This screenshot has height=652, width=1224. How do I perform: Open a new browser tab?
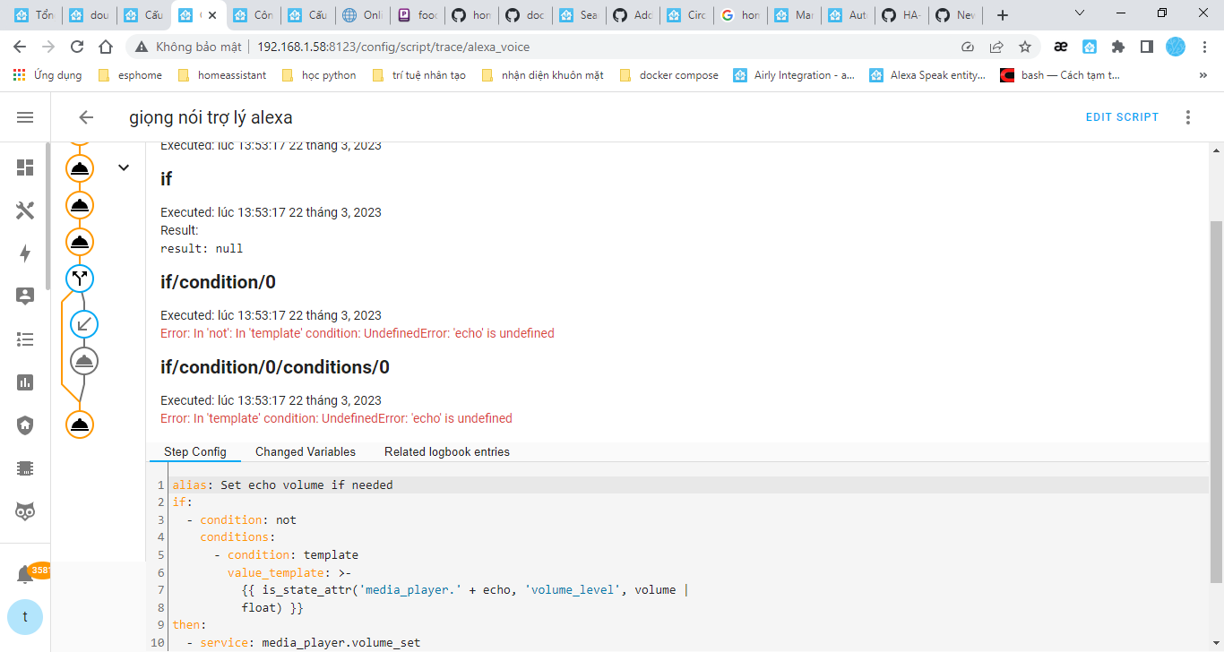(1003, 14)
